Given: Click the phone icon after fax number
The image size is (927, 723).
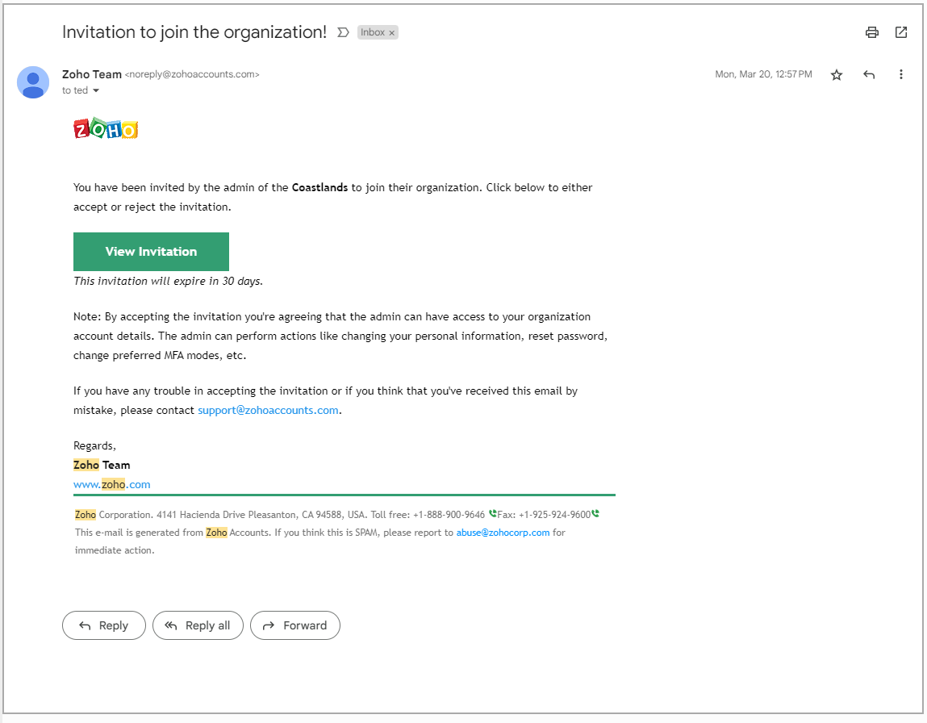Looking at the screenshot, I should (x=595, y=514).
